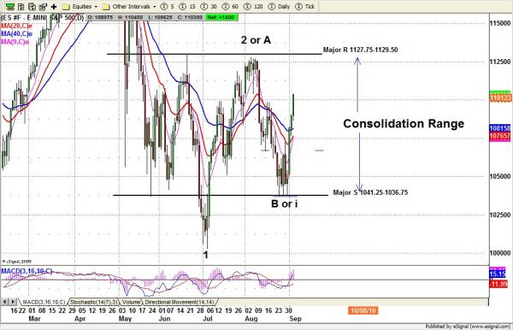Click the Sep label on the date axis
Screen dimensions: 513x330
tap(295, 319)
